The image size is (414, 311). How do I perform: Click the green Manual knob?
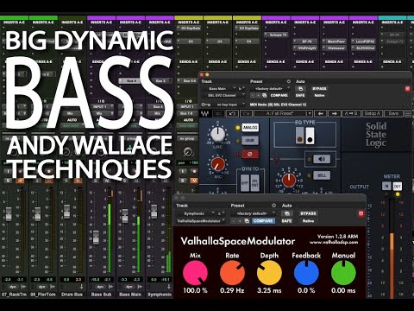(343, 273)
